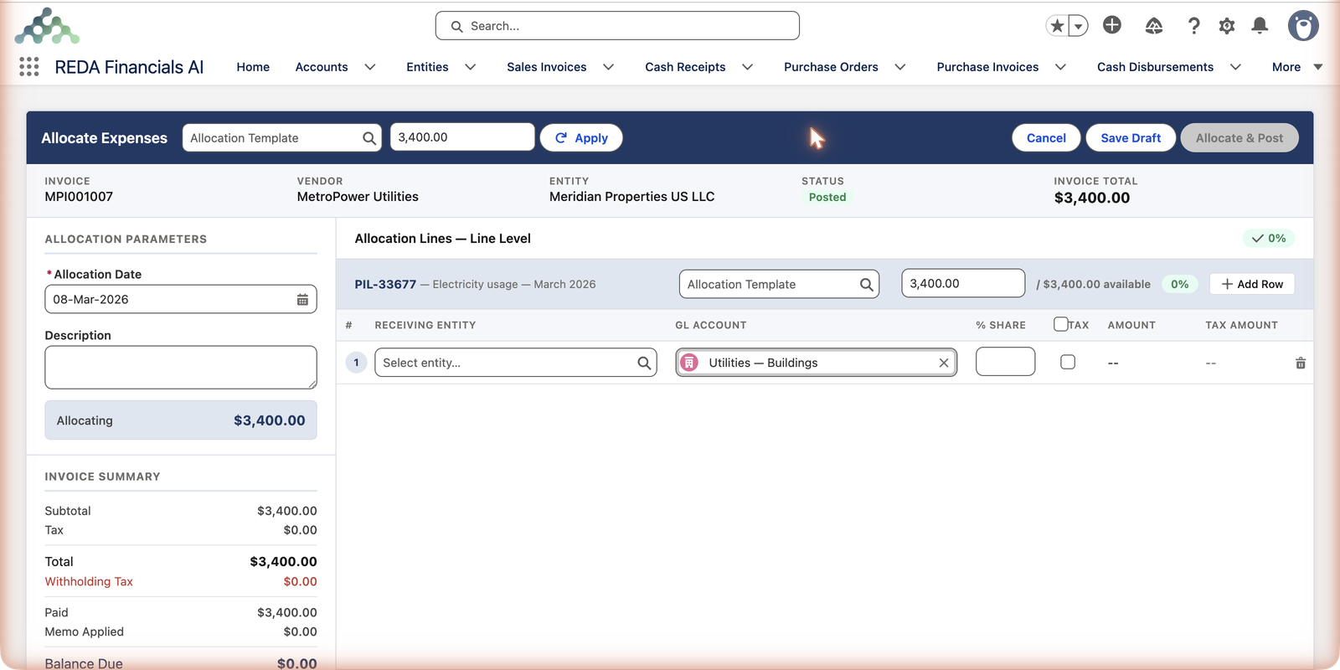Expand the Cash Receipts menu chevron
Viewport: 1340px width, 670px height.
coord(748,67)
